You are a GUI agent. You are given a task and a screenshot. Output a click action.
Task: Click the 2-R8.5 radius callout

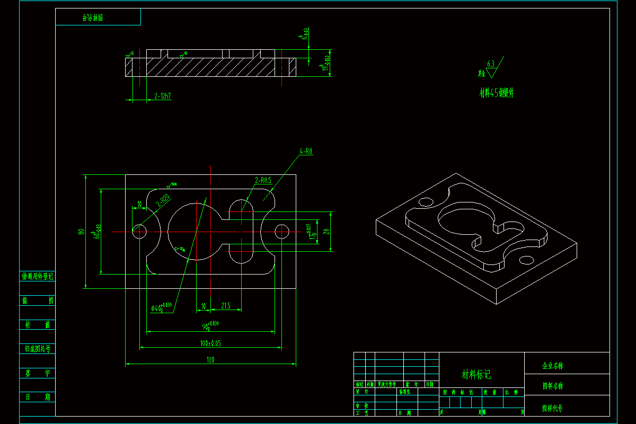point(263,180)
